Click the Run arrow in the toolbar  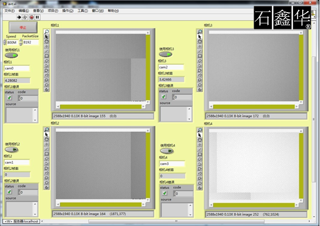(19, 17)
